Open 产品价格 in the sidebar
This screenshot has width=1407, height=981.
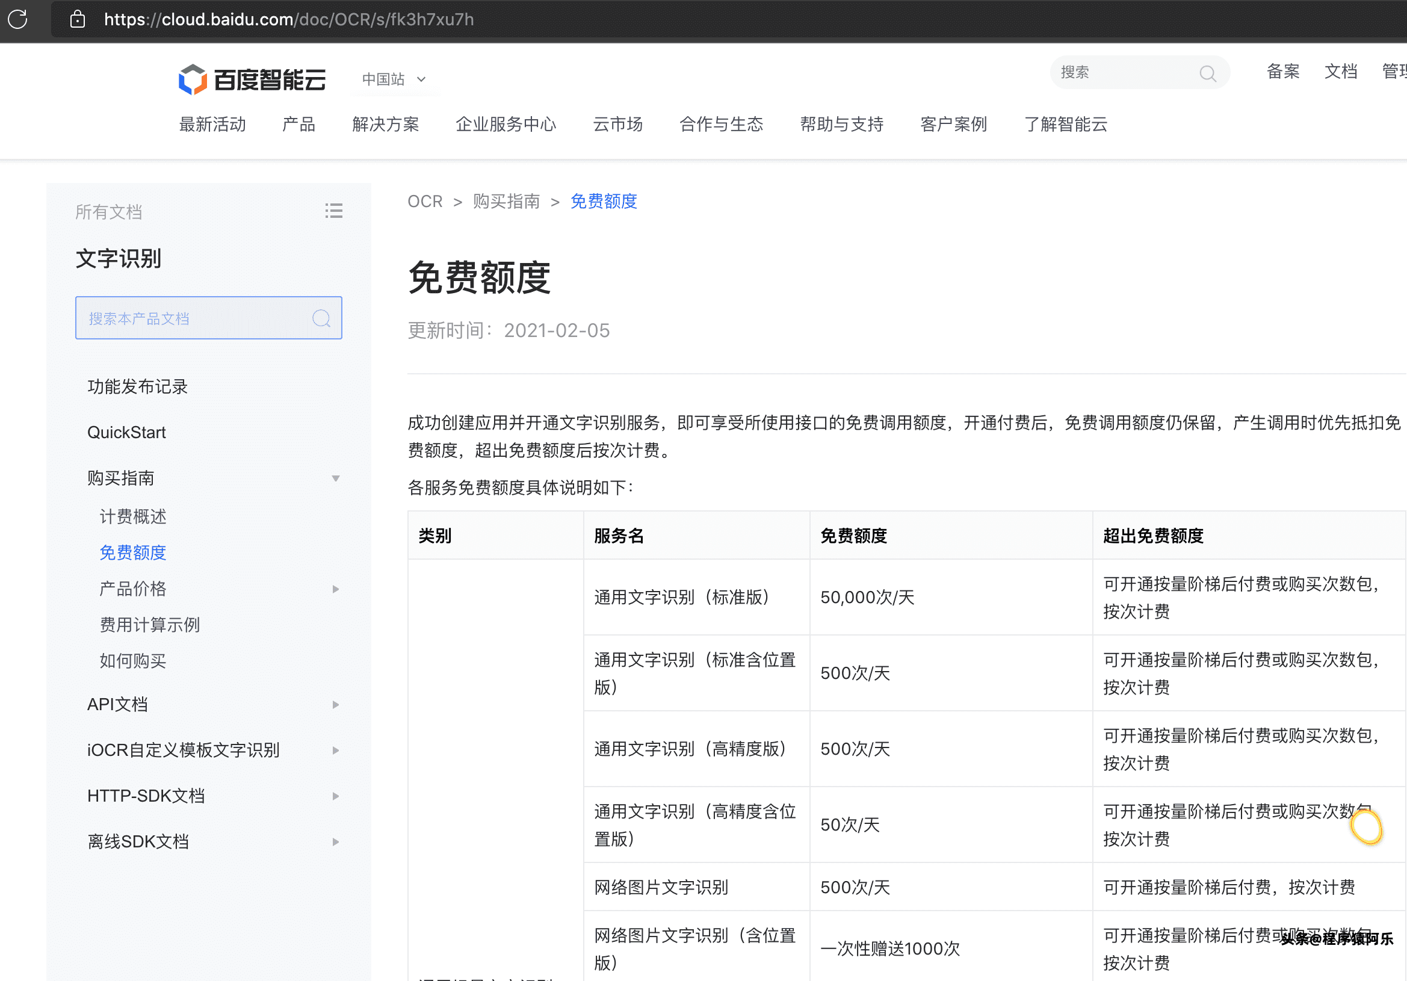click(x=133, y=589)
